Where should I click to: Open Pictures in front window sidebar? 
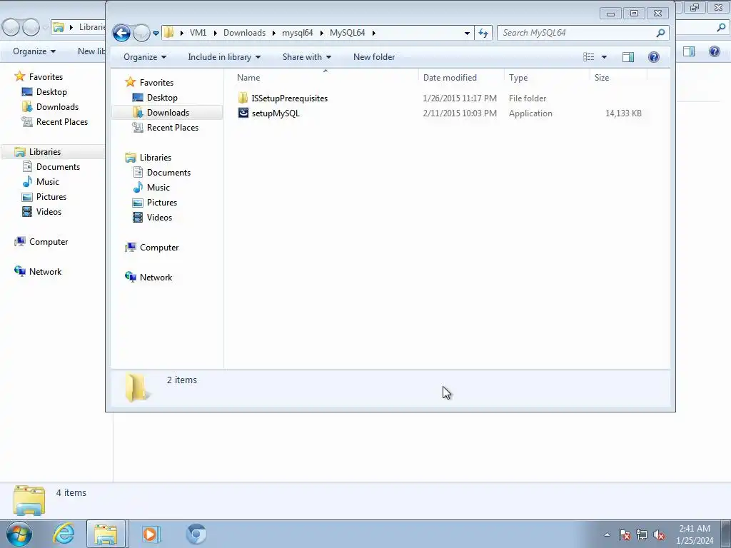[162, 202]
